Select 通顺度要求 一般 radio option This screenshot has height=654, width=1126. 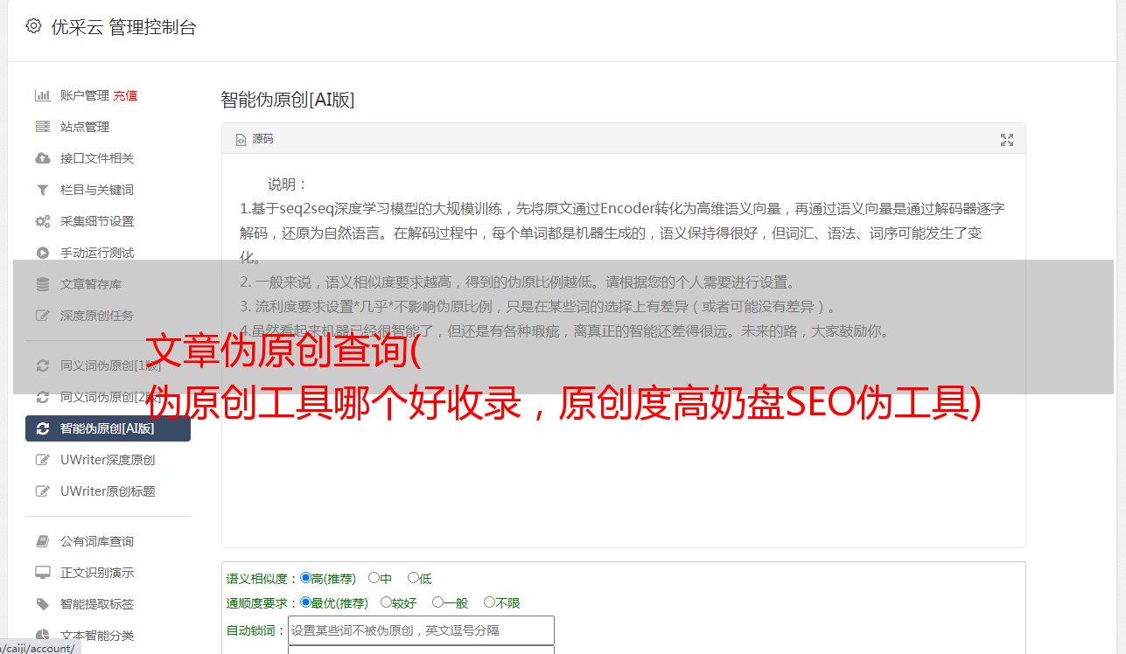(437, 602)
